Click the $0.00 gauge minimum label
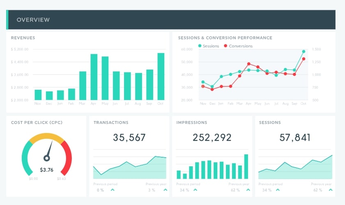Image resolution: width=345 pixels, height=205 pixels. point(33,179)
